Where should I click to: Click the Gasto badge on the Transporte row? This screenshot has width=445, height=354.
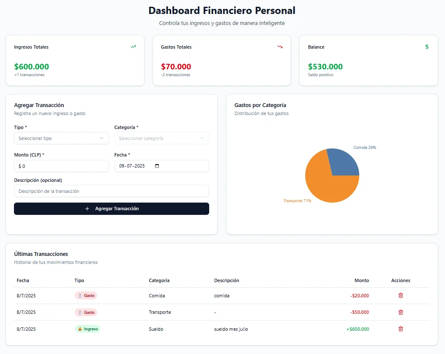86,312
